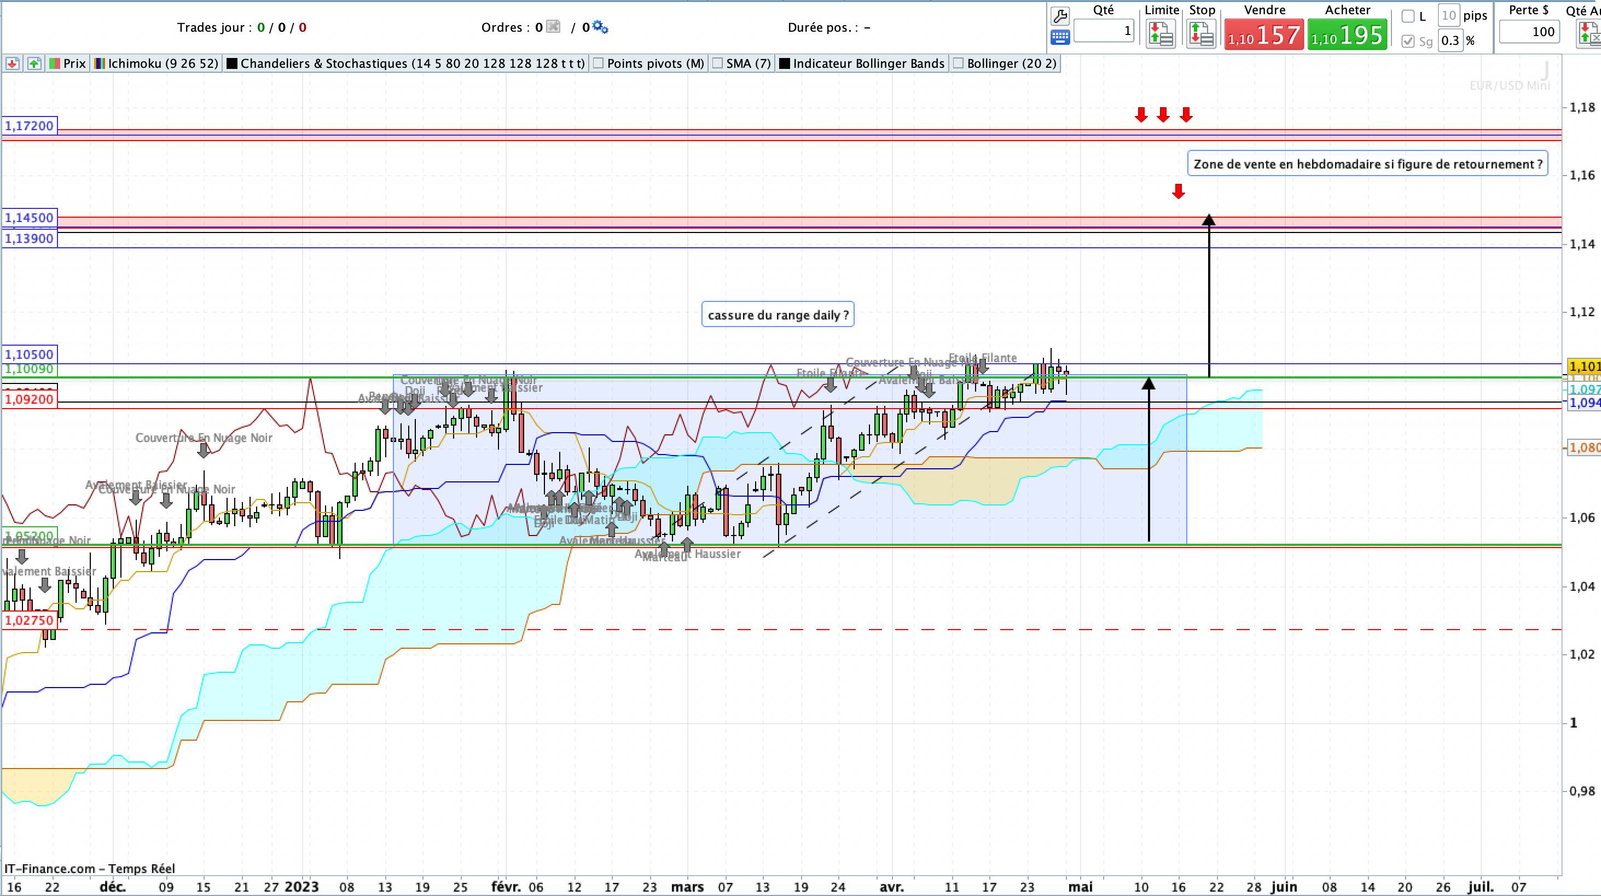Click the Ichimoku multicolor swatch
Viewport: 1601px width, 896px height.
[x=100, y=63]
